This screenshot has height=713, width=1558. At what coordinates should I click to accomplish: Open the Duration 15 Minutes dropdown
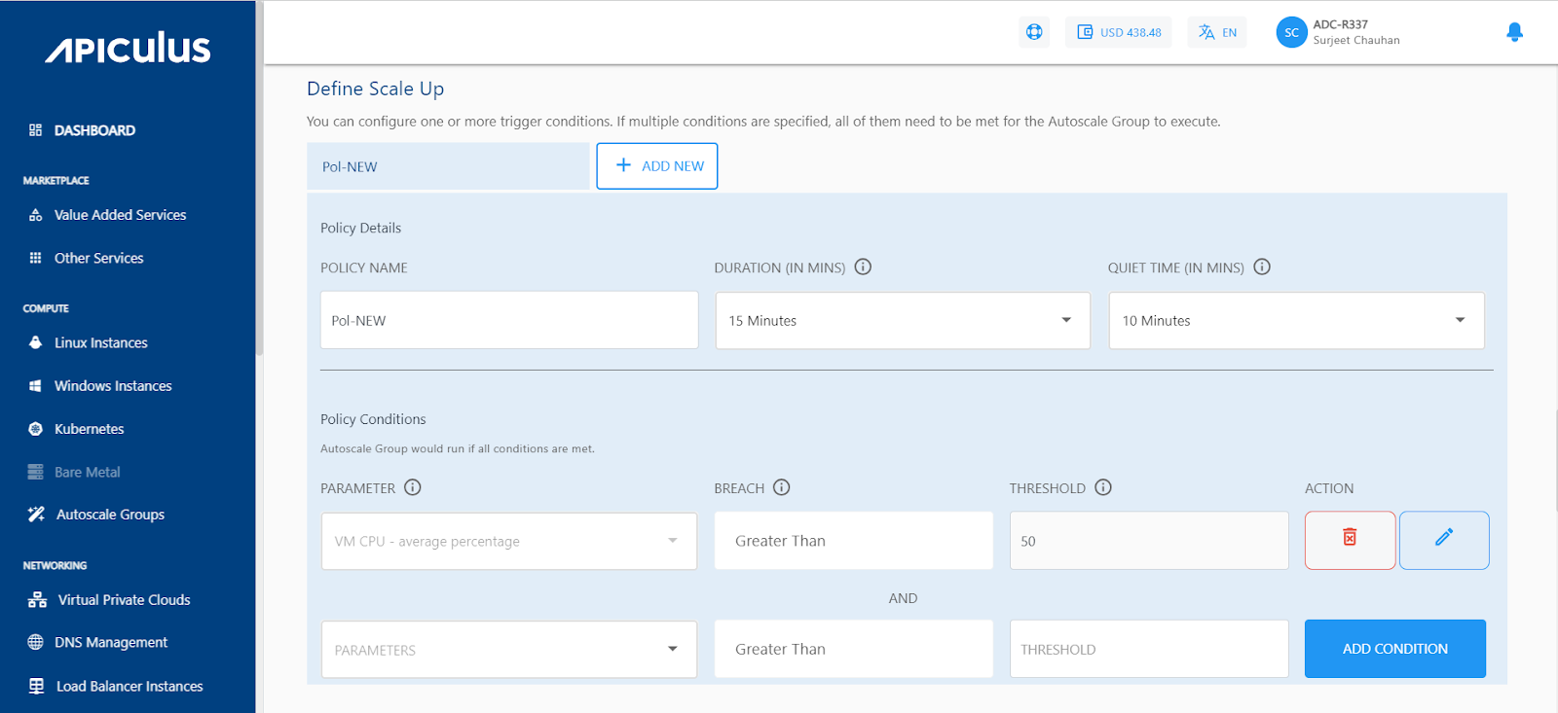coord(903,320)
